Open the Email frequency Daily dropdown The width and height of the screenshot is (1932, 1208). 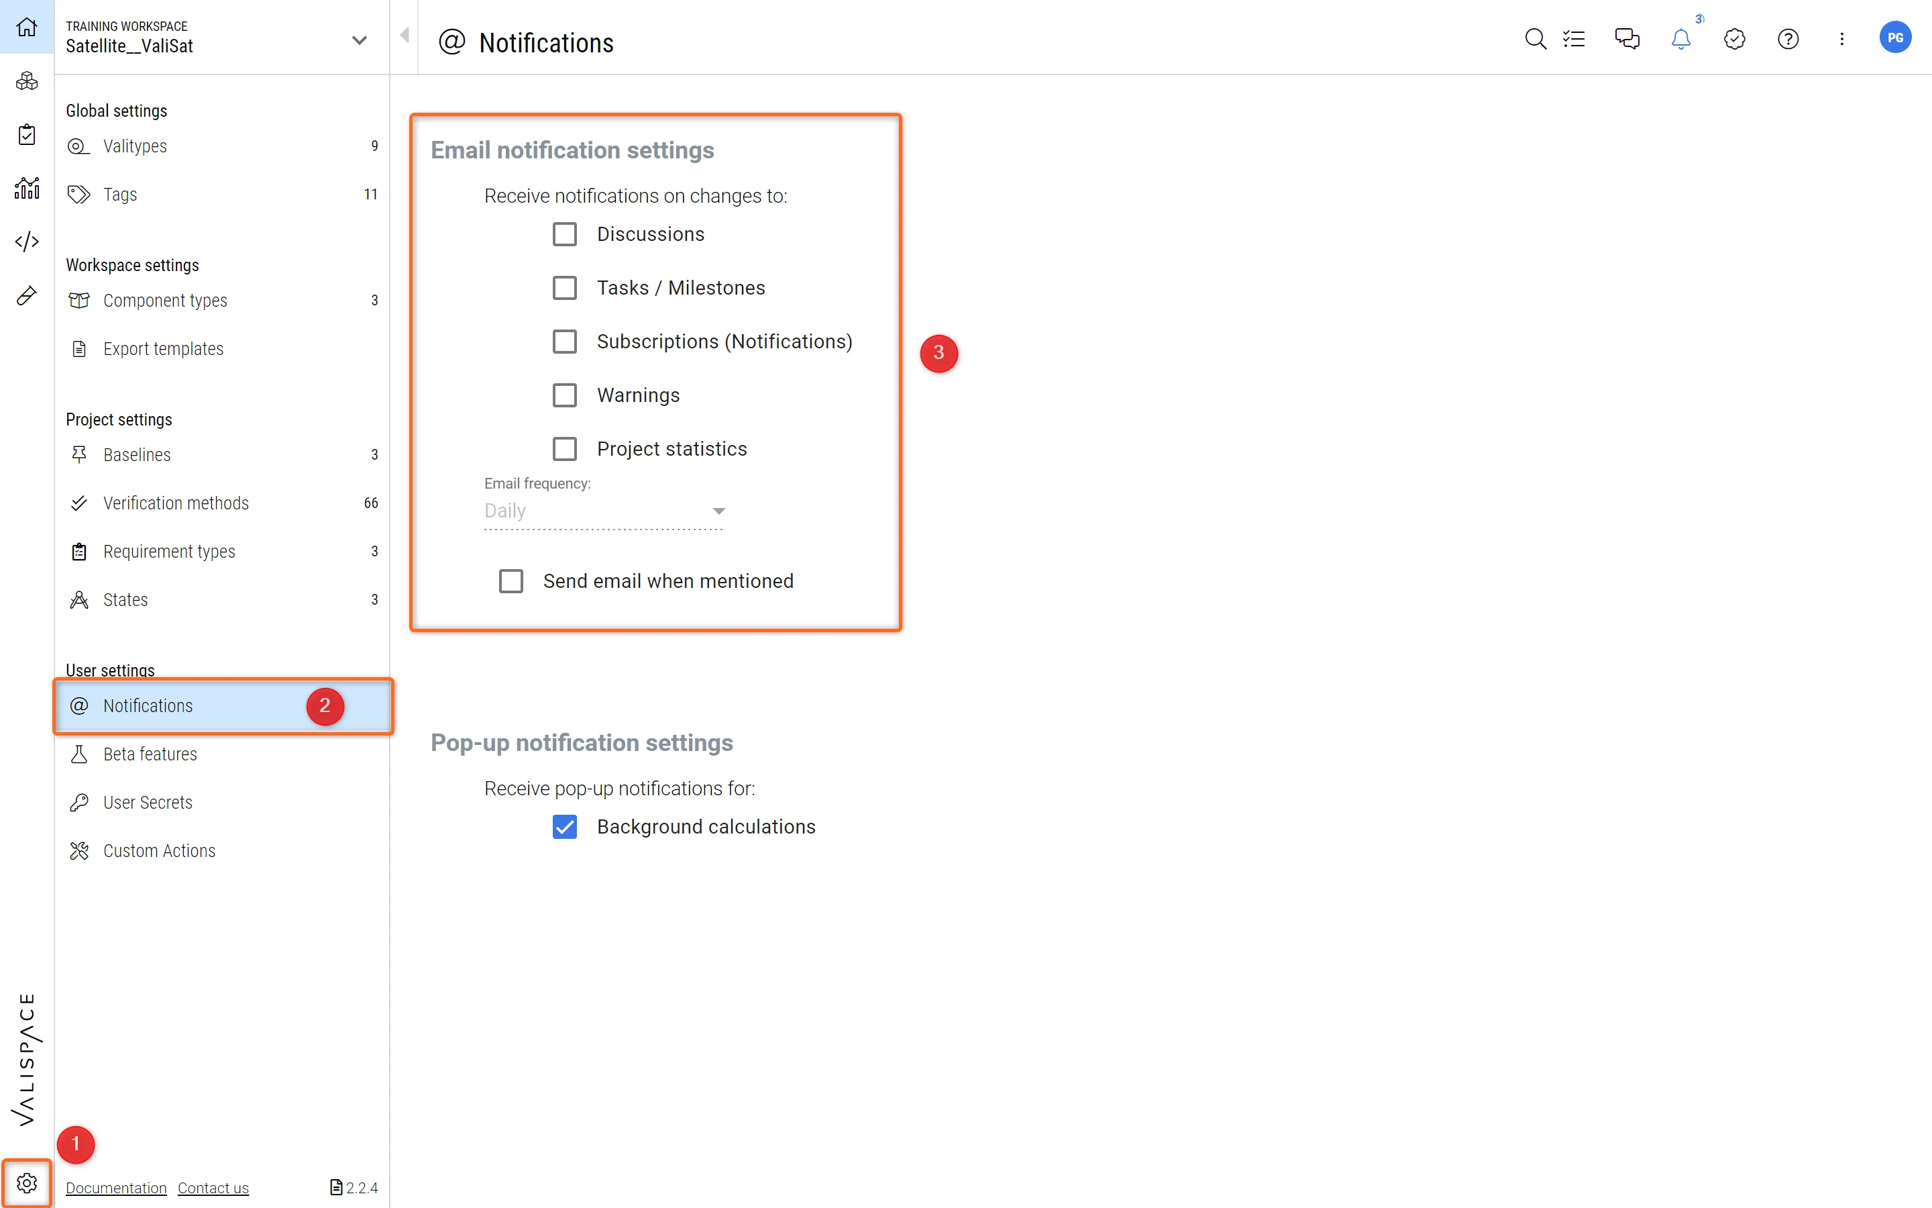click(x=604, y=511)
